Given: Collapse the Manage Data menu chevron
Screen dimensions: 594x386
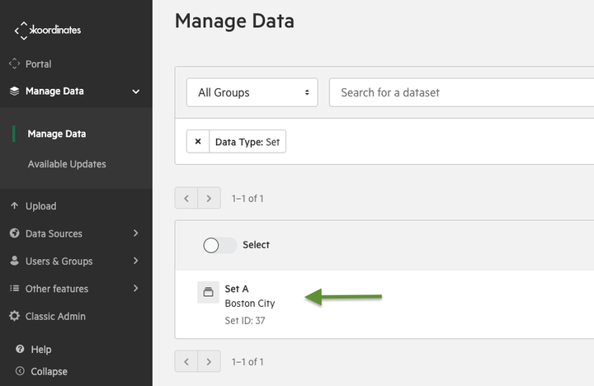Looking at the screenshot, I should click(x=135, y=92).
